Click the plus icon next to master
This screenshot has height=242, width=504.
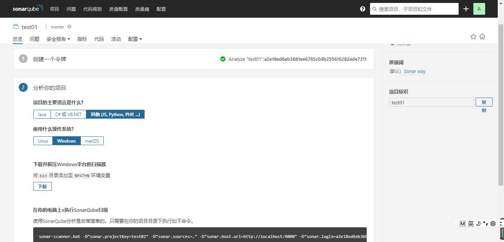pos(69,27)
